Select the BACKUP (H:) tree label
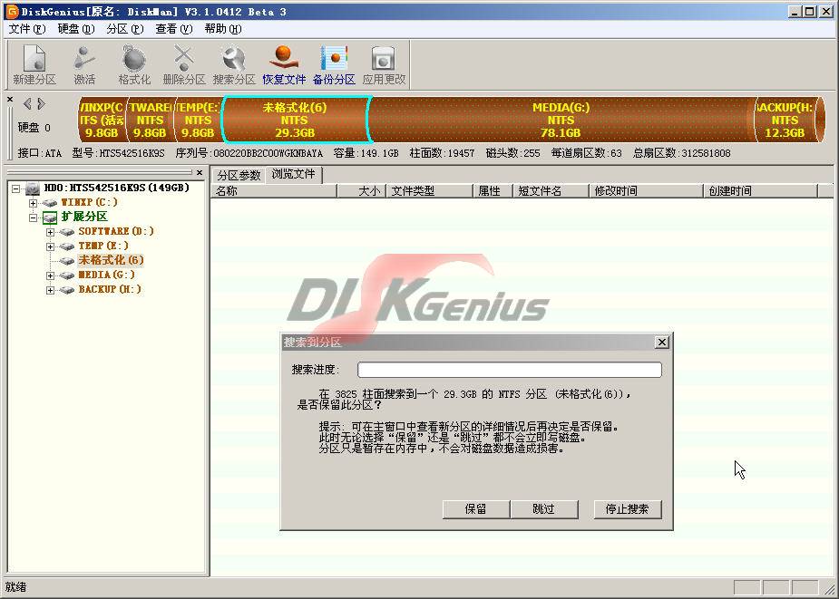The height and width of the screenshot is (599, 839). click(110, 289)
